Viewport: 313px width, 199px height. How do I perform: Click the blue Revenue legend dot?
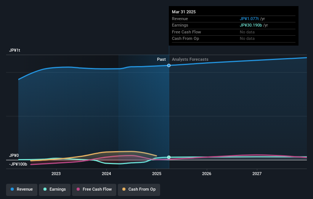coord(12,189)
